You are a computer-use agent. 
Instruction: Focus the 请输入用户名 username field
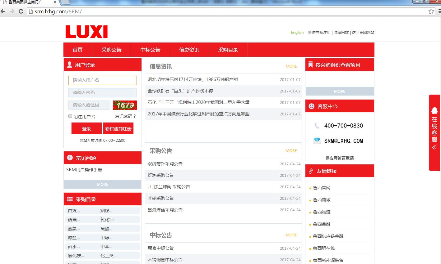(x=102, y=80)
